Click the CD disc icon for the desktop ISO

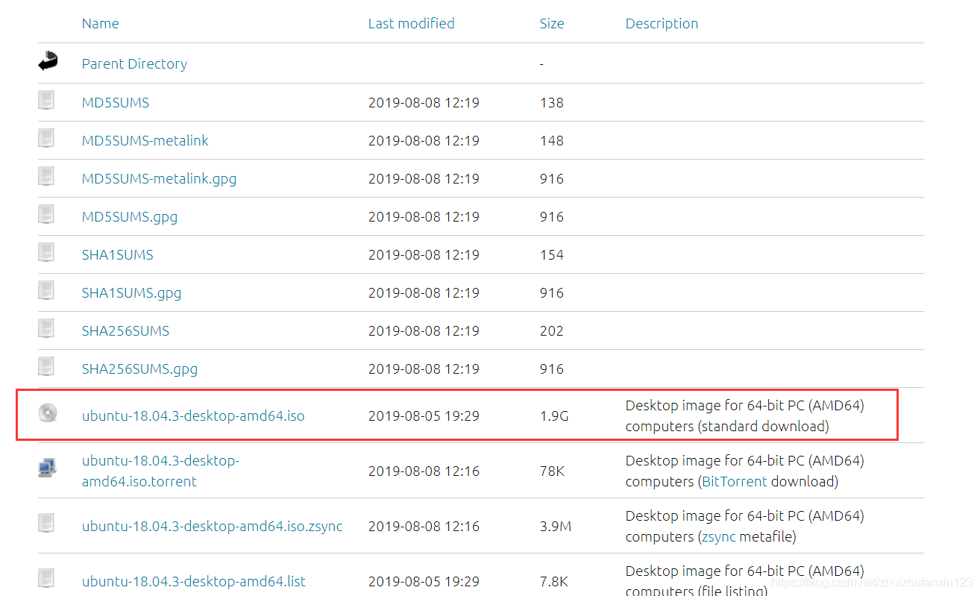48,413
